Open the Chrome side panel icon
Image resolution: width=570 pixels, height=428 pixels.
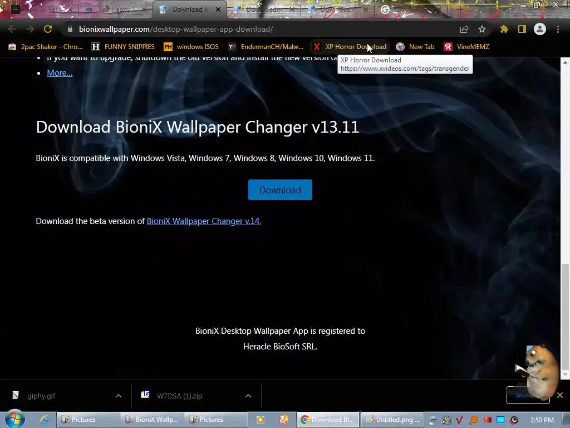(522, 29)
